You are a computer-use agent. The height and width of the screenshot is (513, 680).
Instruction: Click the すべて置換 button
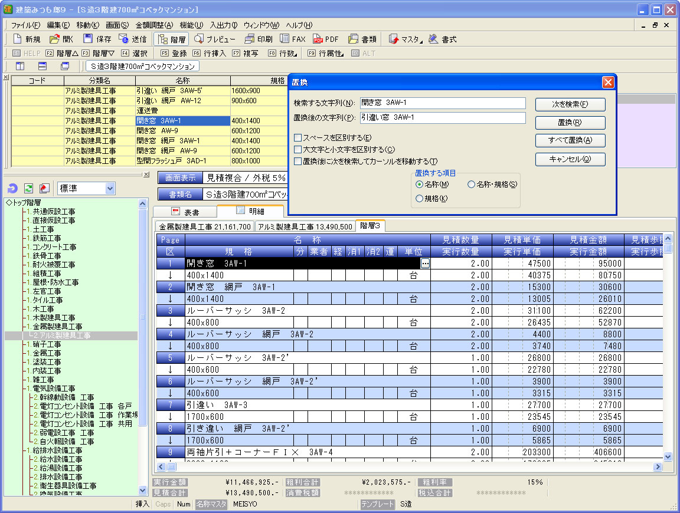tap(570, 140)
